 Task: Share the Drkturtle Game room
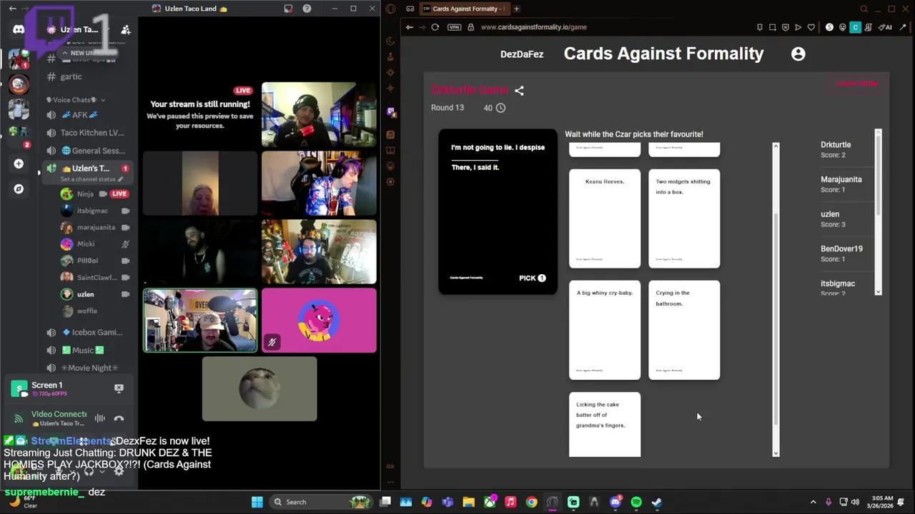[520, 91]
